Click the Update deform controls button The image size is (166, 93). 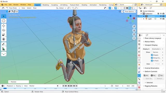161,75
